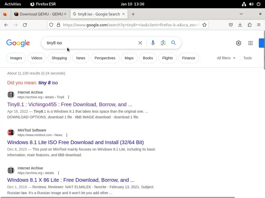Open the three-dot menu beside archive.org › details
Screen dimensions: 265x198
(58, 173)
